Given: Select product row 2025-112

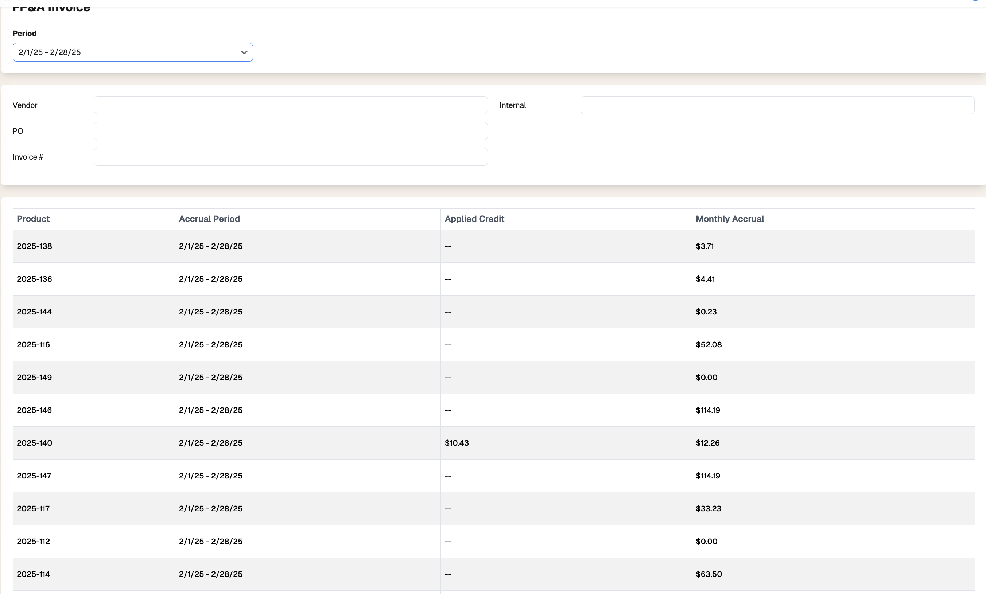Looking at the screenshot, I should coord(34,541).
